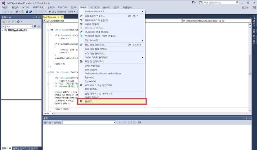The width and height of the screenshot is (257, 150).
Task: Open Code Snippets Manager entry
Action: click(112, 45)
